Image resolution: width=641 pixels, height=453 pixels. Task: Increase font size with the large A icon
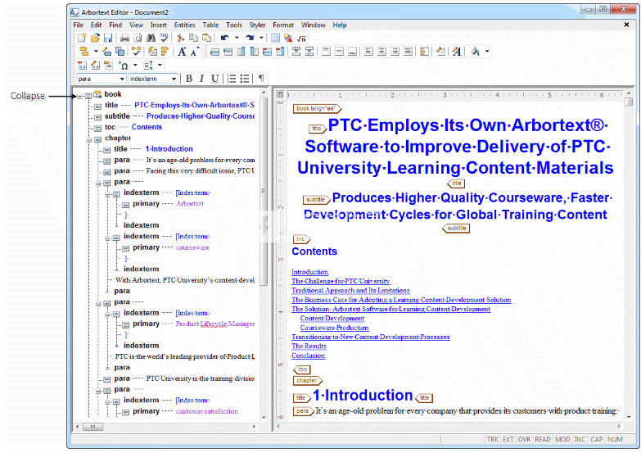click(x=182, y=52)
